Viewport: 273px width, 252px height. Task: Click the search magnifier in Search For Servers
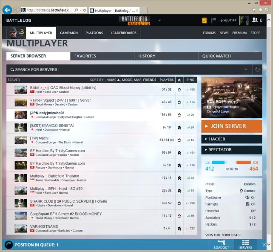point(12,69)
